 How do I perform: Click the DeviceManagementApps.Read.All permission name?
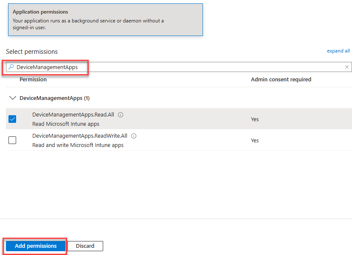pos(73,115)
